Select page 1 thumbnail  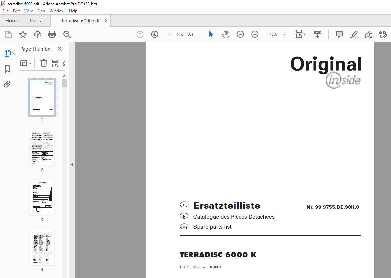click(x=42, y=97)
